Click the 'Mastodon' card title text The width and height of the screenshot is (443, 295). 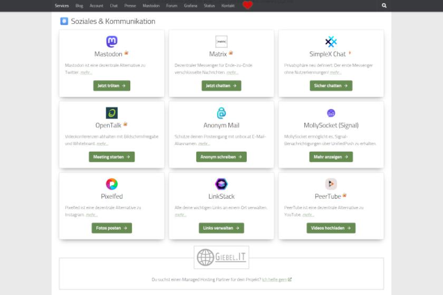[109, 54]
